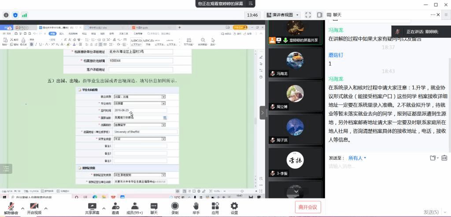Image resolution: width=451 pixels, height=217 pixels.
Task: Click the 解除静音 microphone icon
Action: 11,206
